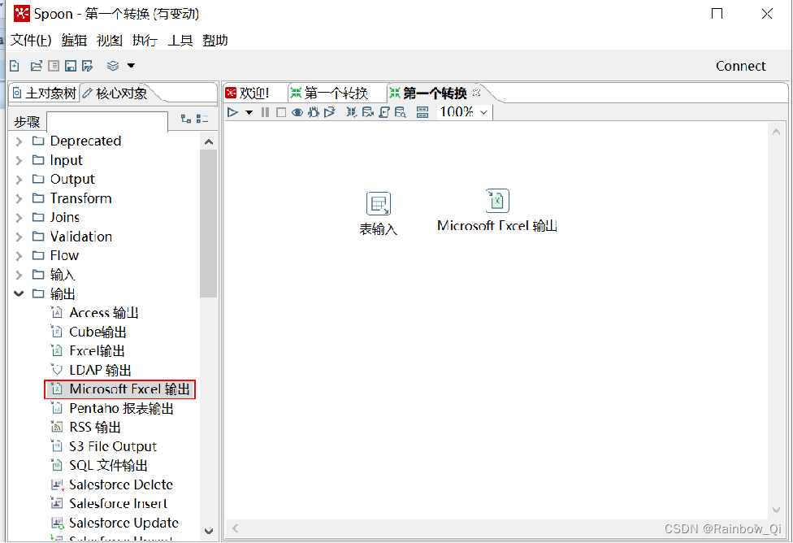This screenshot has width=793, height=543.
Task: Click the Connect button
Action: 740,66
